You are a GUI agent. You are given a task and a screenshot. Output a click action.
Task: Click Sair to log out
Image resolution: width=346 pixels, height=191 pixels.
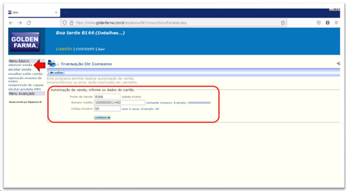click(101, 49)
